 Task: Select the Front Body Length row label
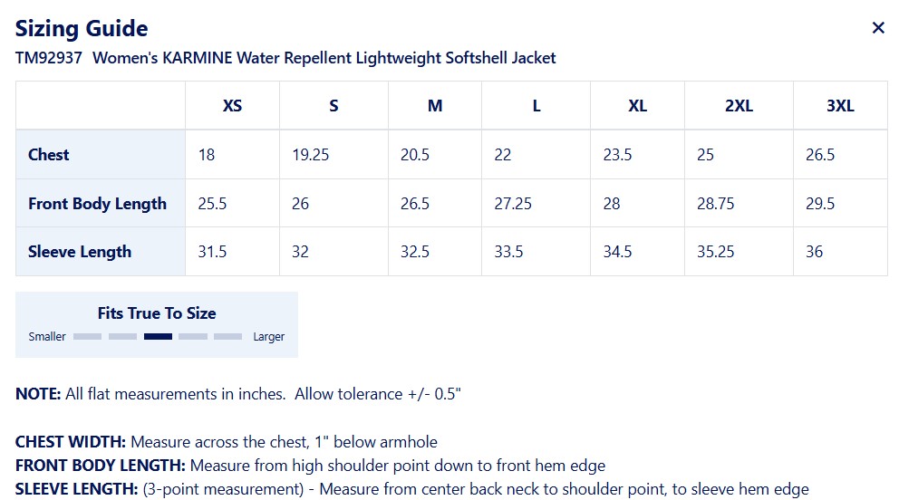tap(97, 204)
